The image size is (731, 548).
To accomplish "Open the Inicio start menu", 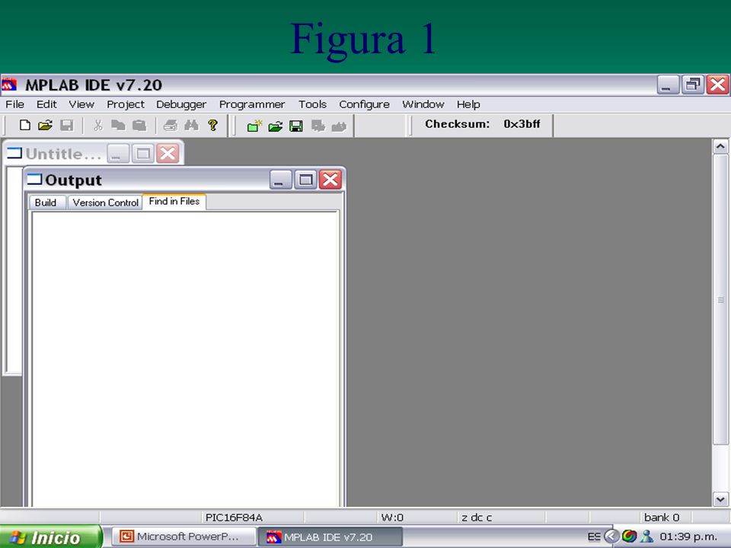I will (x=50, y=537).
